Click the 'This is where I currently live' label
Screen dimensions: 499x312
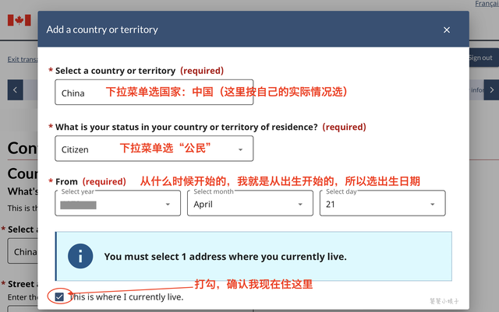click(x=126, y=296)
